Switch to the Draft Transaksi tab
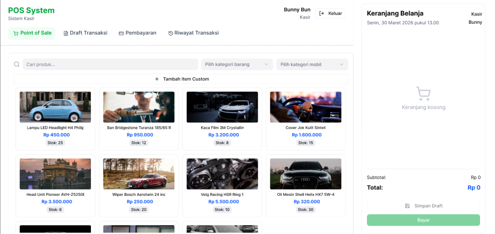The image size is (495, 234). point(86,33)
